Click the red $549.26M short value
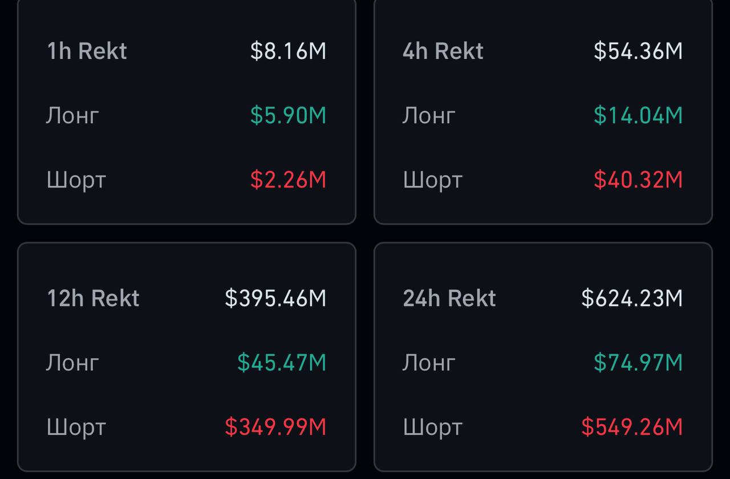Viewport: 730px width, 479px height. [x=632, y=427]
